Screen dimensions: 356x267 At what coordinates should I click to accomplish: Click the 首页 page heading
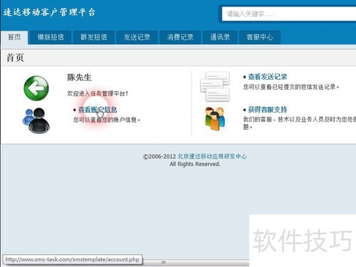pyautogui.click(x=15, y=58)
